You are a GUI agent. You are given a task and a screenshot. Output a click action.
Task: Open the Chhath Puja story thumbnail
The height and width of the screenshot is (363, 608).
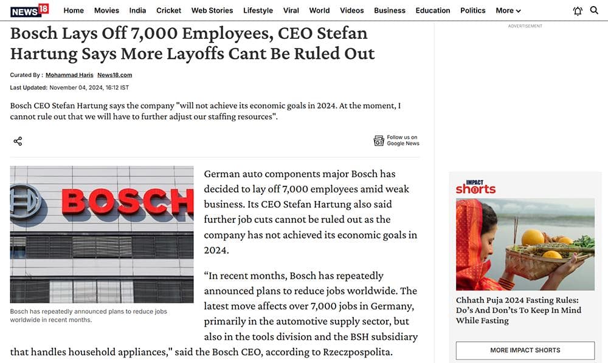pyautogui.click(x=525, y=244)
